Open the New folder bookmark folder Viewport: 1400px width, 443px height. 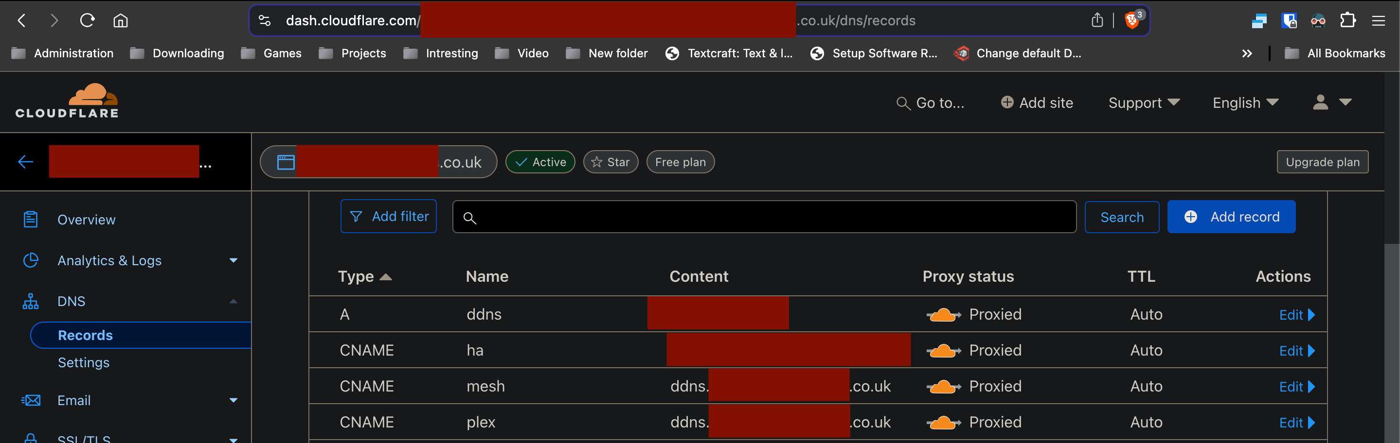607,53
